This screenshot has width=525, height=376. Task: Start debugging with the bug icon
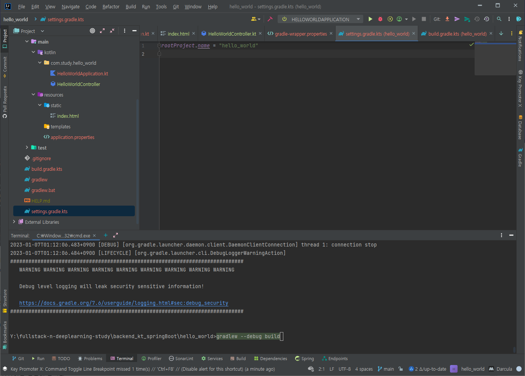click(x=380, y=19)
